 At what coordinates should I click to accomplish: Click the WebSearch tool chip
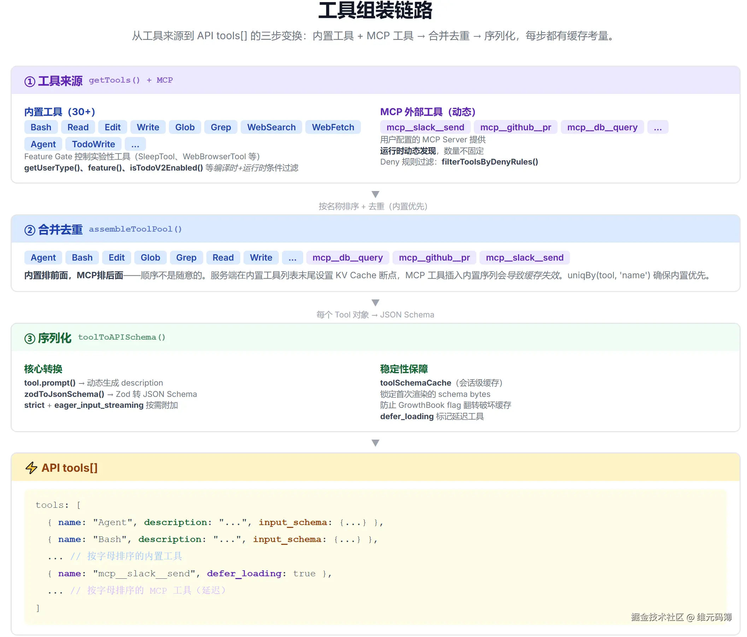[271, 127]
